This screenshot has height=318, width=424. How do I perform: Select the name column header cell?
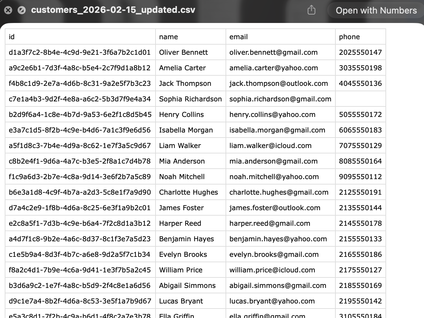(x=190, y=36)
